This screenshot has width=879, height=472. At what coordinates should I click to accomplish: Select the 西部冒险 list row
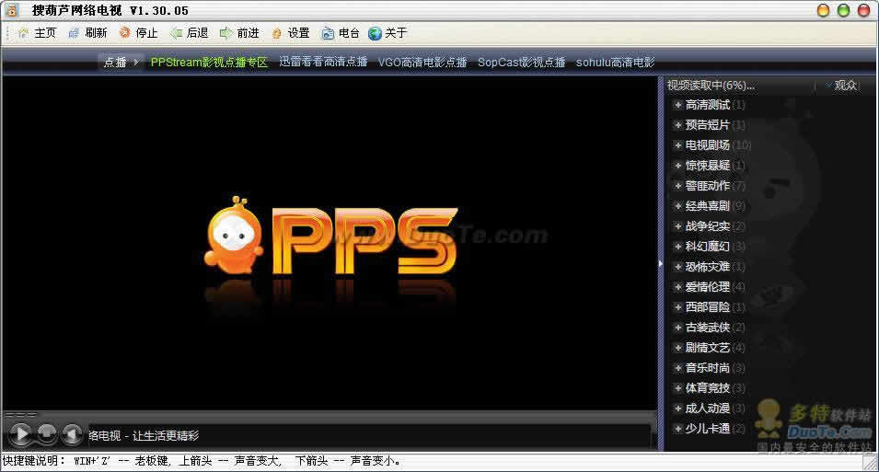point(710,307)
